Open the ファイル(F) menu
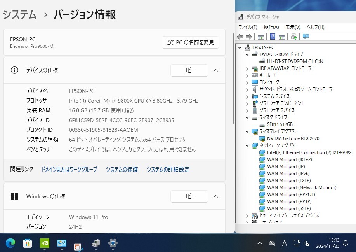The image size is (356, 252). click(x=248, y=27)
